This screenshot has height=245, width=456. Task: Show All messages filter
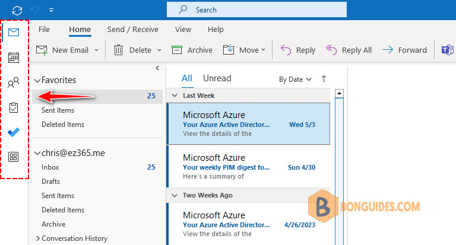[x=187, y=78]
